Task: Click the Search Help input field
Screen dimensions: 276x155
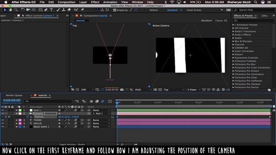Action: tap(254, 10)
